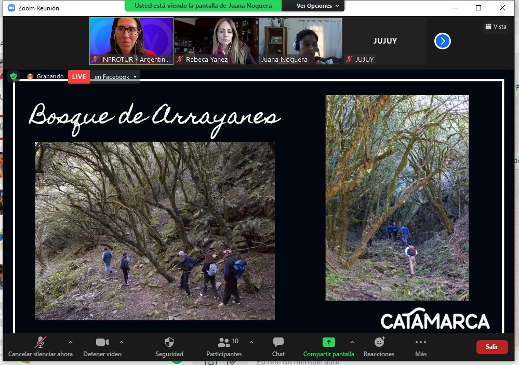Click the red Salir button
519x365 pixels.
pyautogui.click(x=491, y=347)
